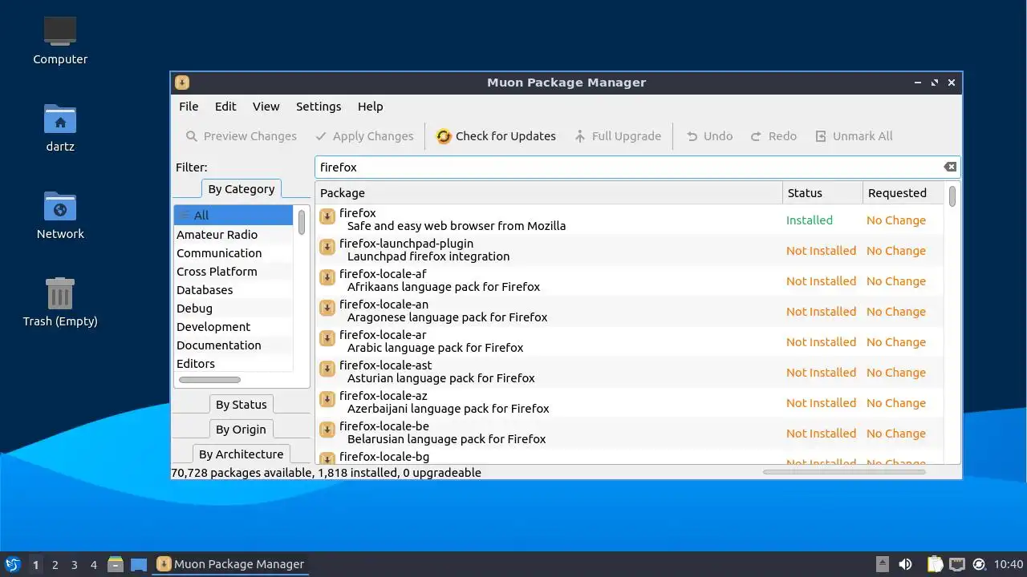The width and height of the screenshot is (1027, 577).
Task: Click the show desktop icon in taskbar
Action: [139, 564]
